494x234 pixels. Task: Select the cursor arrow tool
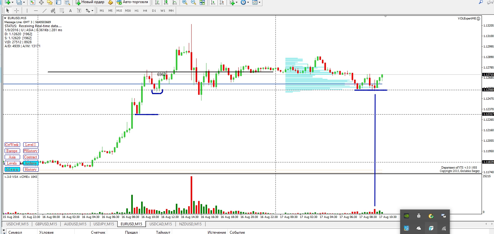pyautogui.click(x=8, y=10)
